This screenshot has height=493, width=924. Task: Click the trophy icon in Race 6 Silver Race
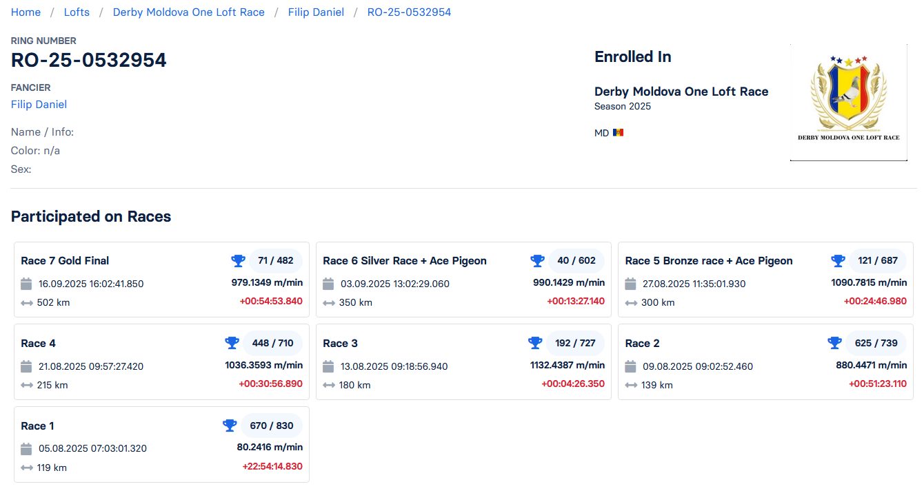click(x=537, y=260)
